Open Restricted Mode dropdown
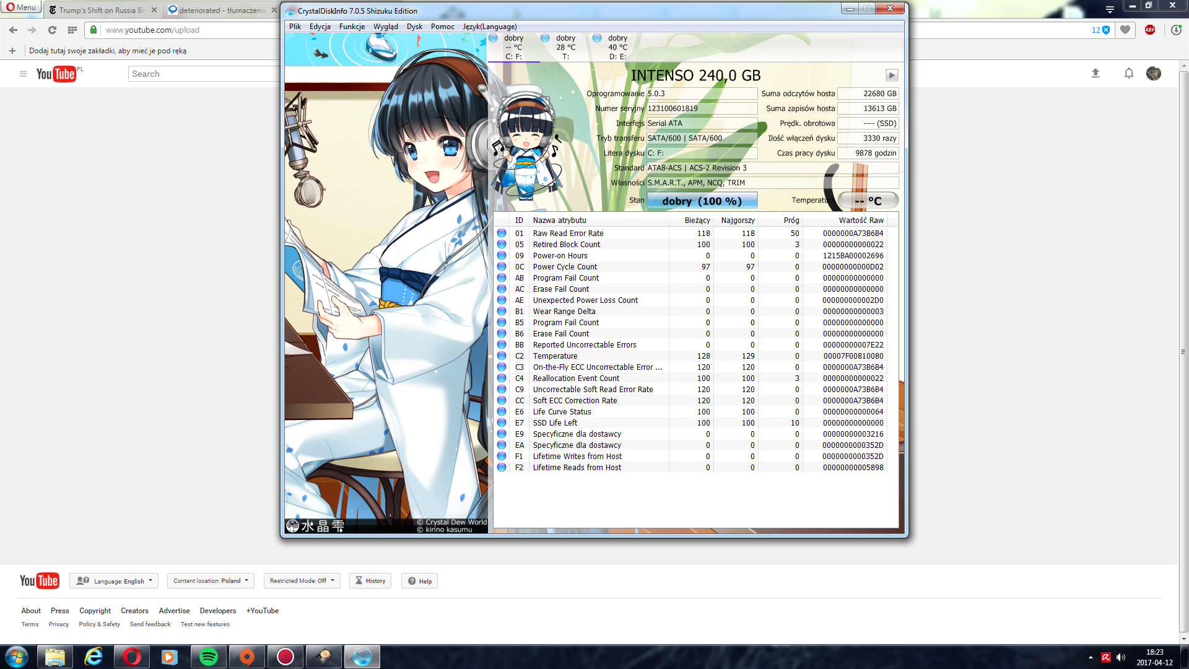This screenshot has height=669, width=1189. [302, 581]
